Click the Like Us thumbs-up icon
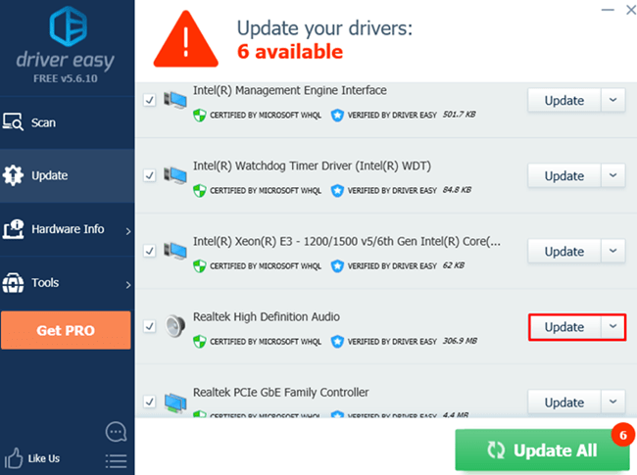637x475 pixels. [14, 458]
